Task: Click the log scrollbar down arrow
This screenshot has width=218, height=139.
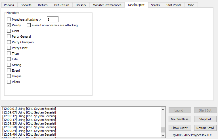Action: pyautogui.click(x=163, y=135)
